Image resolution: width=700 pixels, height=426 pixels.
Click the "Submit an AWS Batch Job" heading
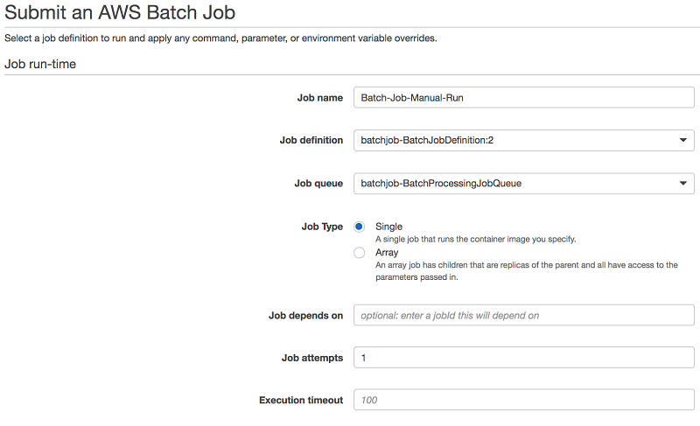tap(120, 13)
